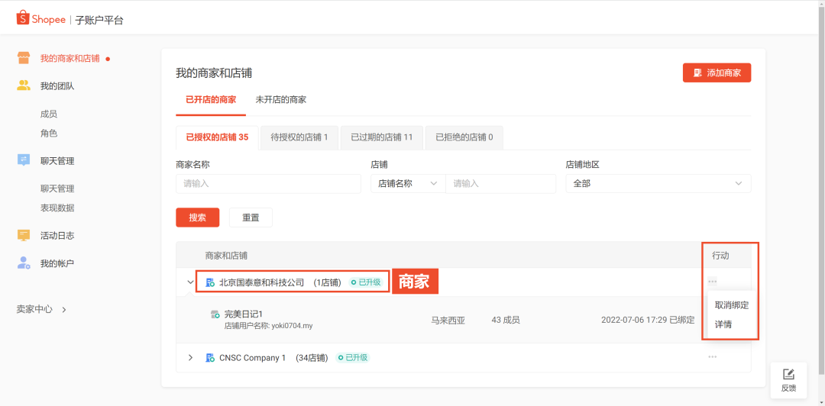Click the 我的商家和店铺 sidebar store icon

pyautogui.click(x=24, y=59)
